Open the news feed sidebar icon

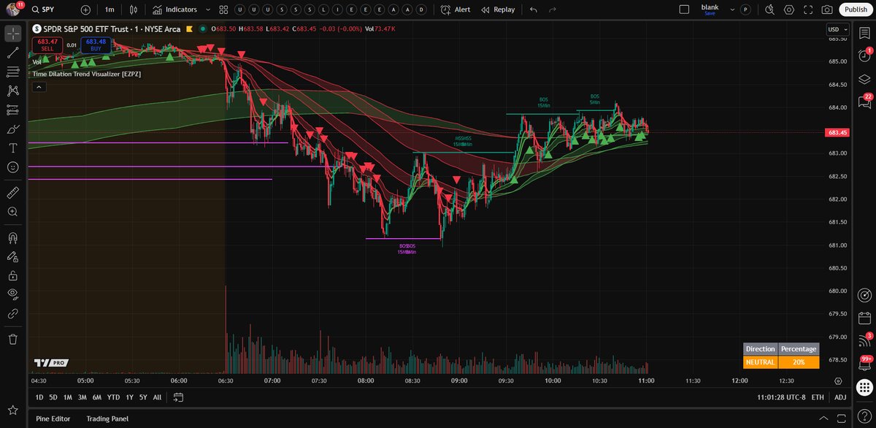864,340
